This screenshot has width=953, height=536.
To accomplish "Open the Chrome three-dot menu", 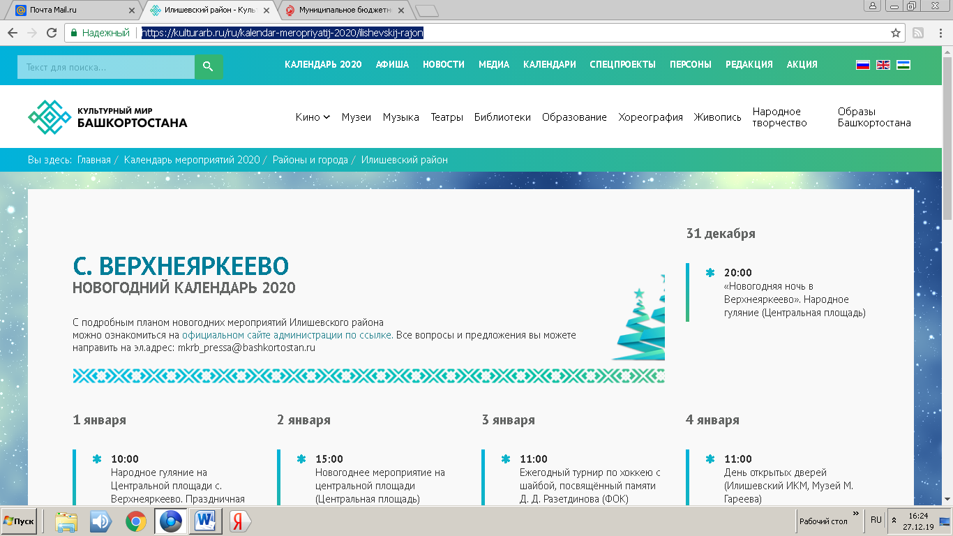I will 939,33.
